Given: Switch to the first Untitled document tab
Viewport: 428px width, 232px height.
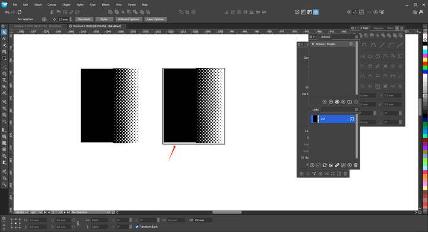Looking at the screenshot, I should coord(37,26).
